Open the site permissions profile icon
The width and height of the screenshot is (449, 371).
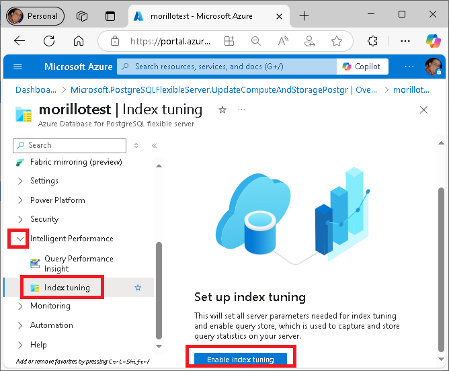(310, 41)
